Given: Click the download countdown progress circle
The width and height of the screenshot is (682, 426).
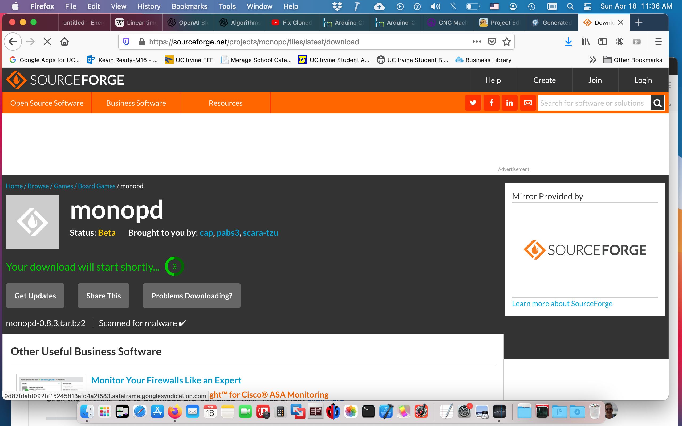Looking at the screenshot, I should click(x=174, y=266).
